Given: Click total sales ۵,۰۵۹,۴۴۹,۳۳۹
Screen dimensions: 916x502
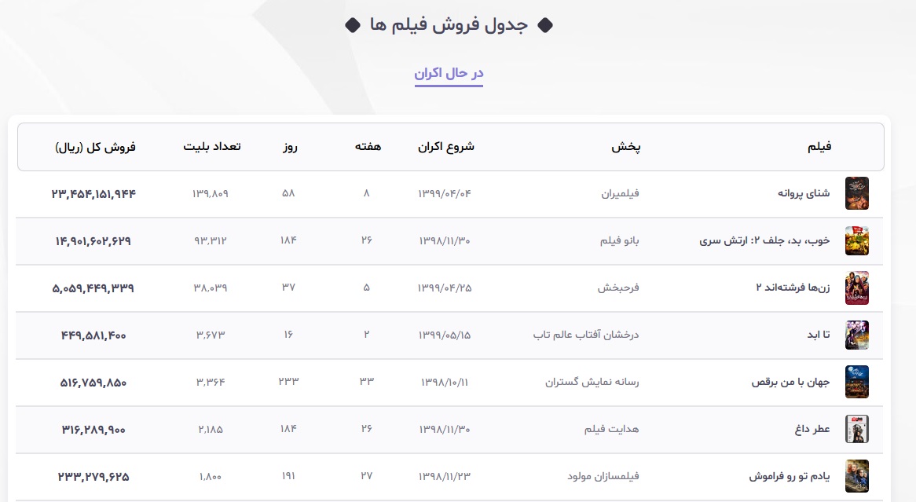Looking at the screenshot, I should click(x=93, y=288).
